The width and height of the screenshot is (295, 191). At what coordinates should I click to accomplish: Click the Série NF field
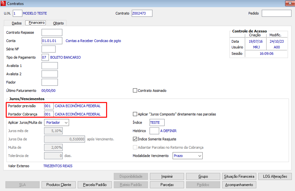tap(48, 49)
